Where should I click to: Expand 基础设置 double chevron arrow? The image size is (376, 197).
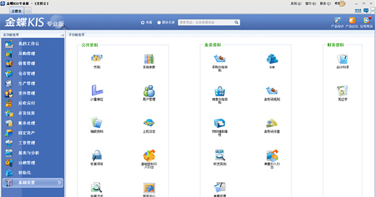point(59,183)
